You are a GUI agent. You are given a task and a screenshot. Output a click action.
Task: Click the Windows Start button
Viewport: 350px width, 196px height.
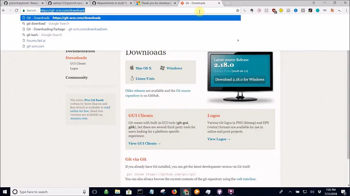pos(5,192)
